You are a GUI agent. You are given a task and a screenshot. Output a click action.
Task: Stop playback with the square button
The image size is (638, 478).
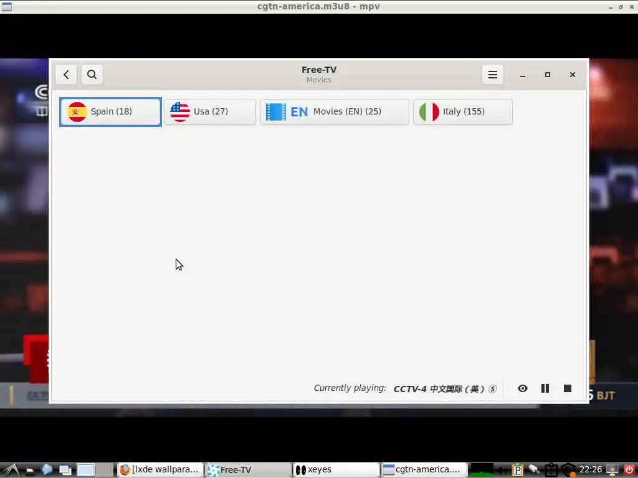(x=567, y=388)
